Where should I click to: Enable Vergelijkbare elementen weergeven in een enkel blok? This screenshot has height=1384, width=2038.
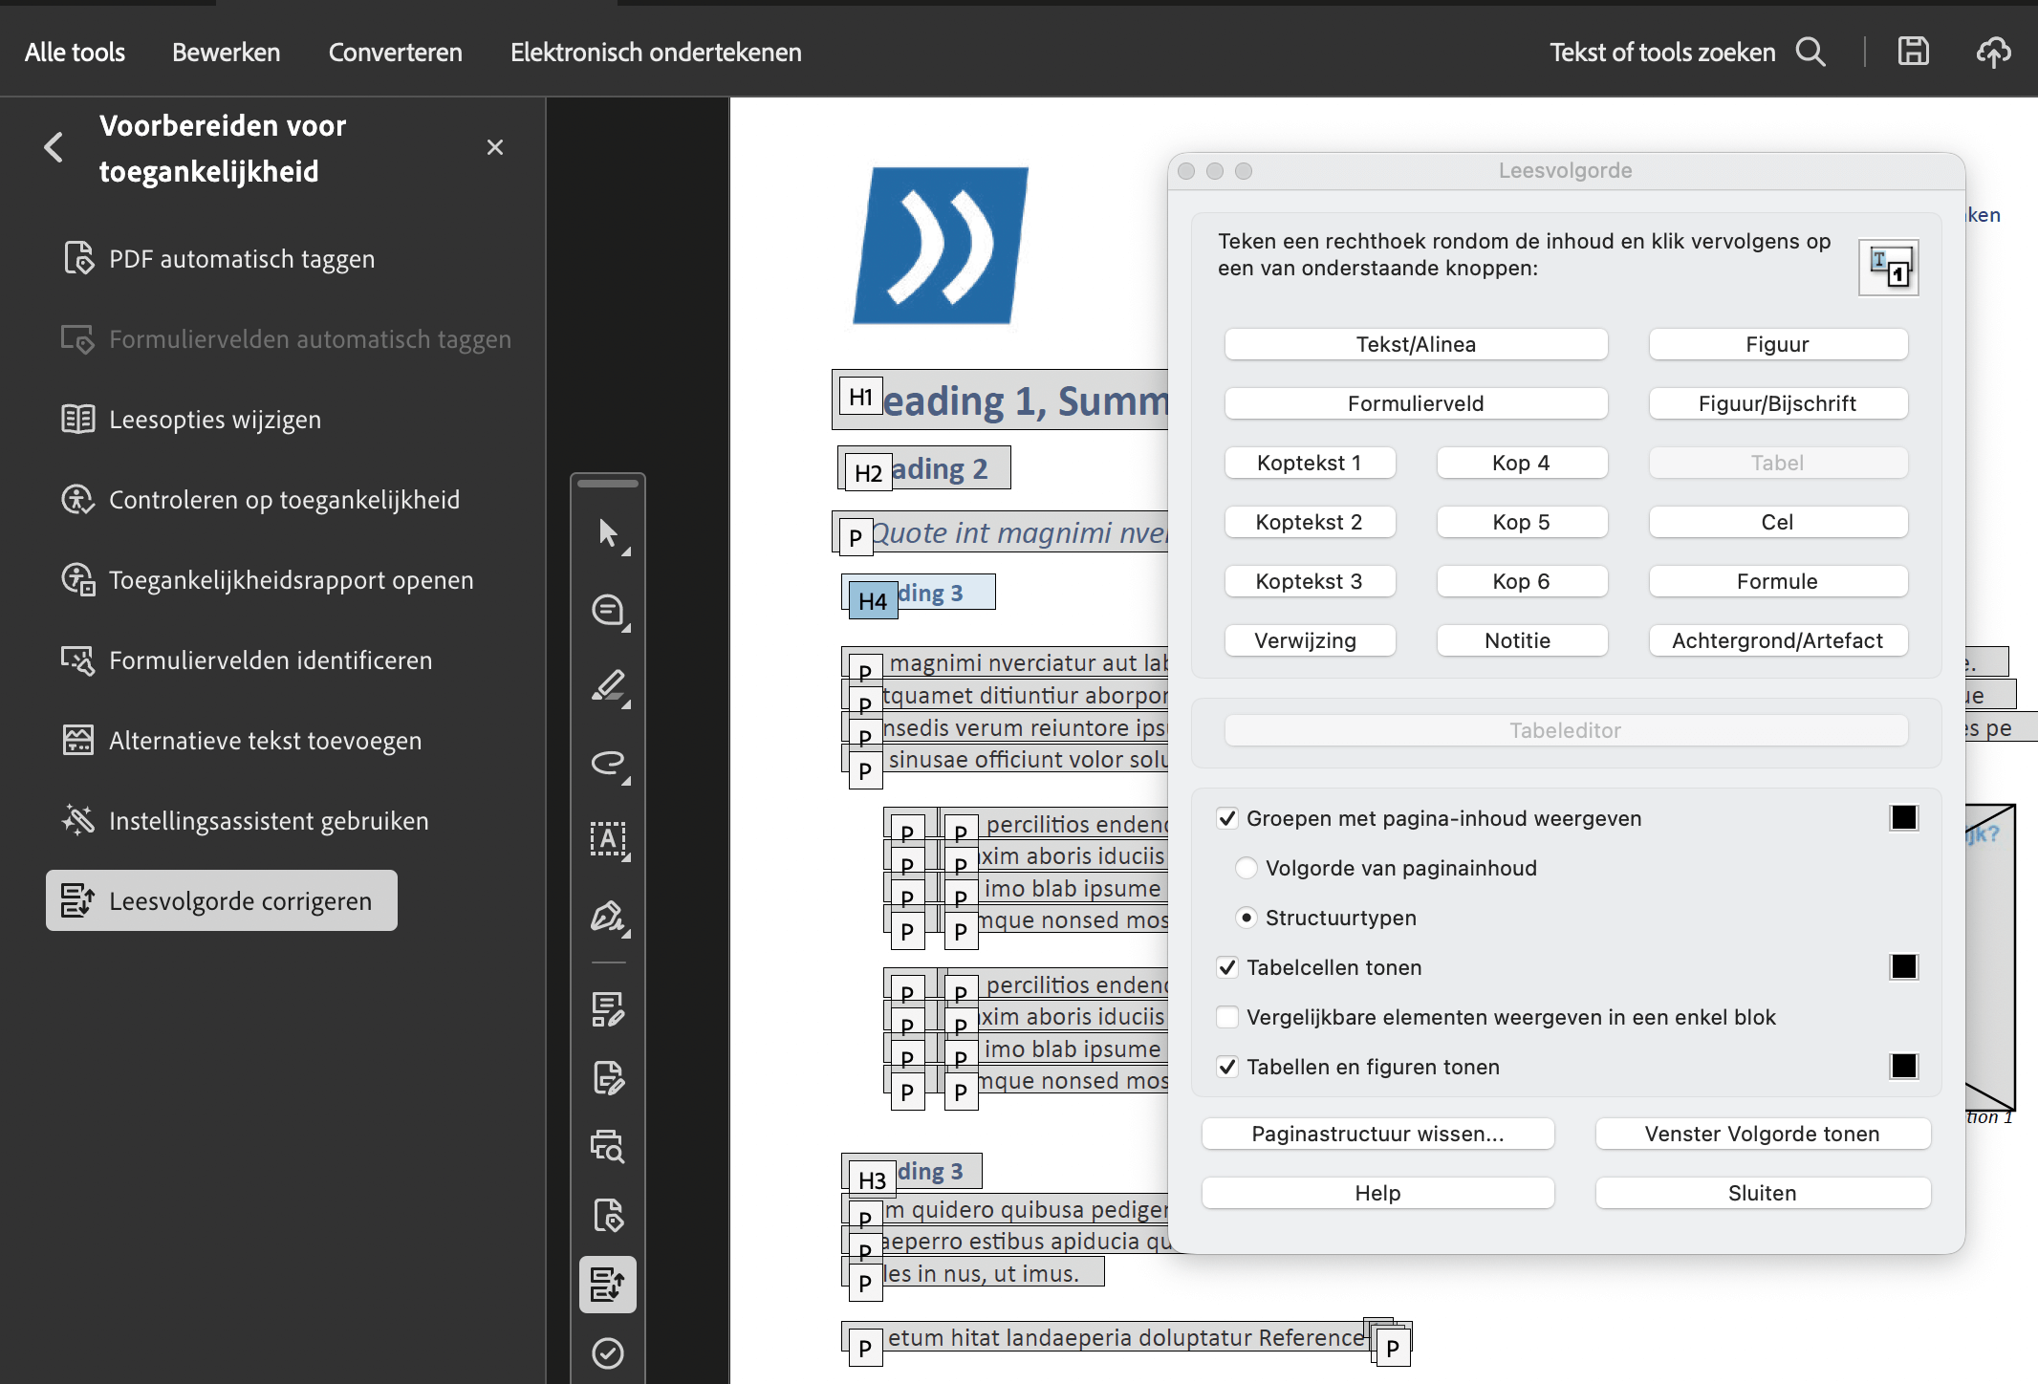[x=1227, y=1017]
